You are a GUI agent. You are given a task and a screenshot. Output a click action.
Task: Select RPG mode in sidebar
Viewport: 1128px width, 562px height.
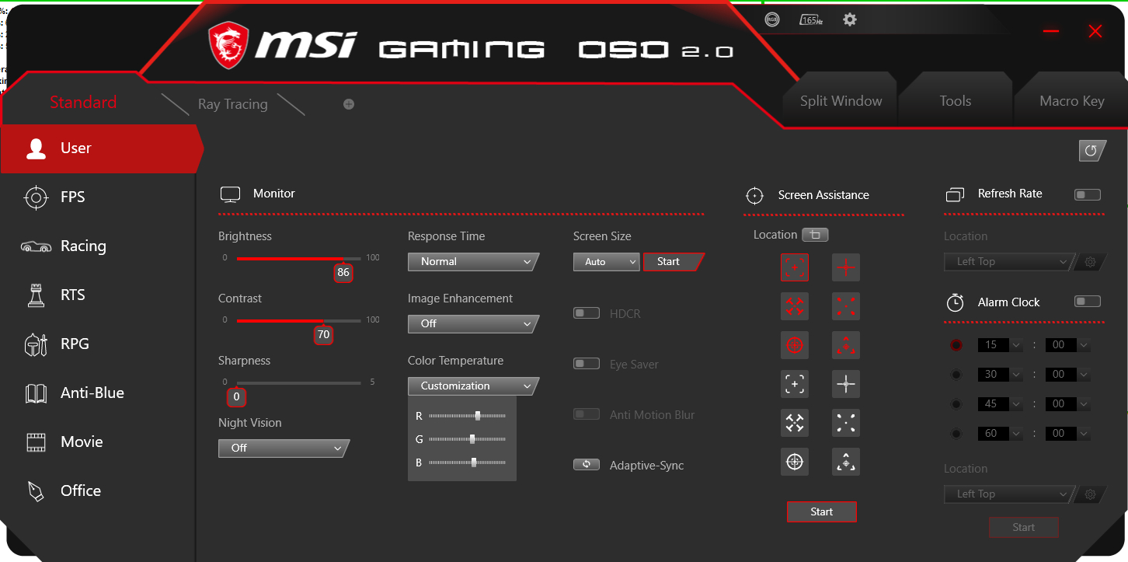[x=98, y=344]
